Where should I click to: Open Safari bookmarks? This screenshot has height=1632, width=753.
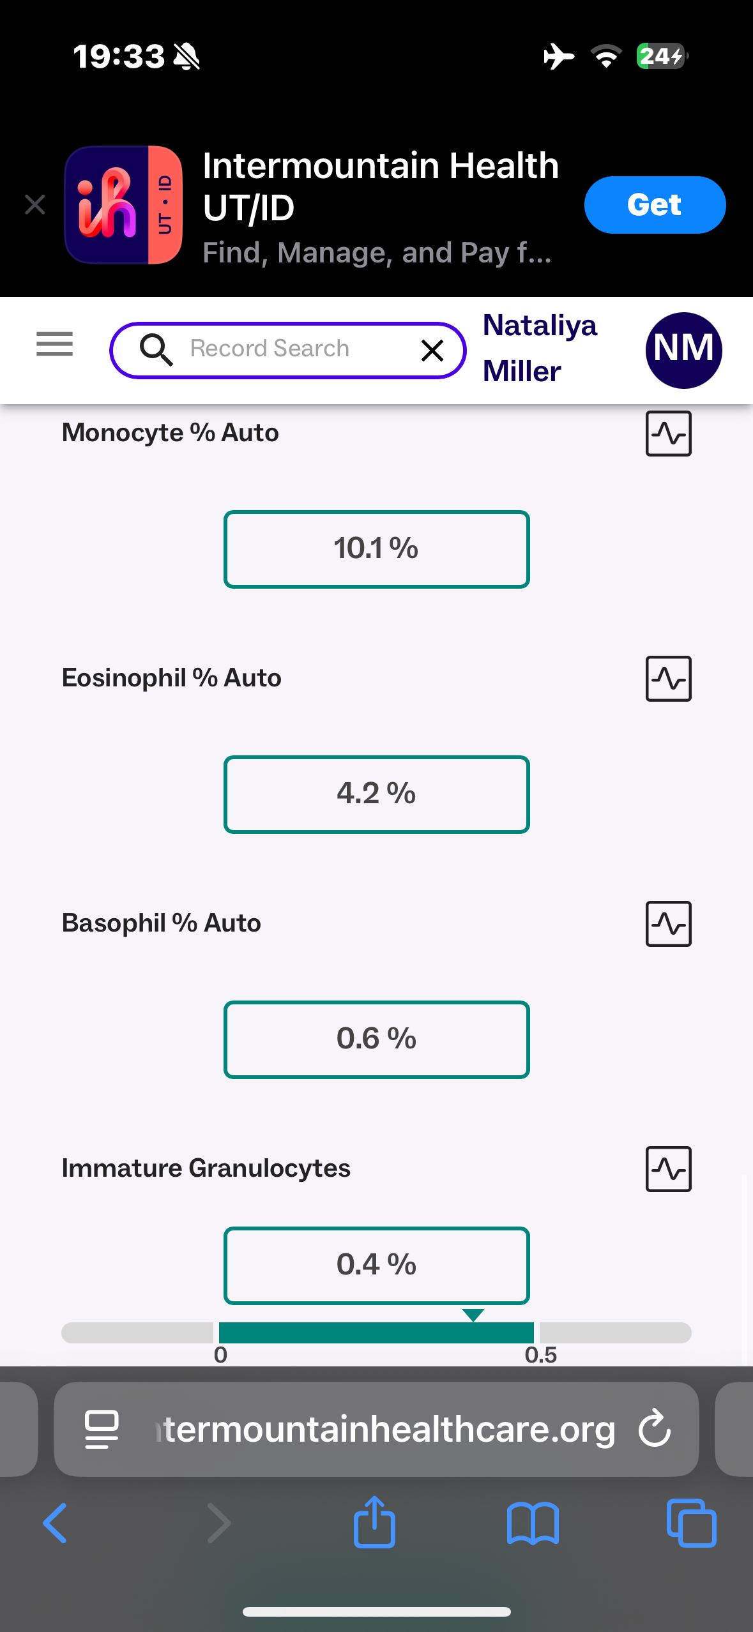tap(533, 1523)
